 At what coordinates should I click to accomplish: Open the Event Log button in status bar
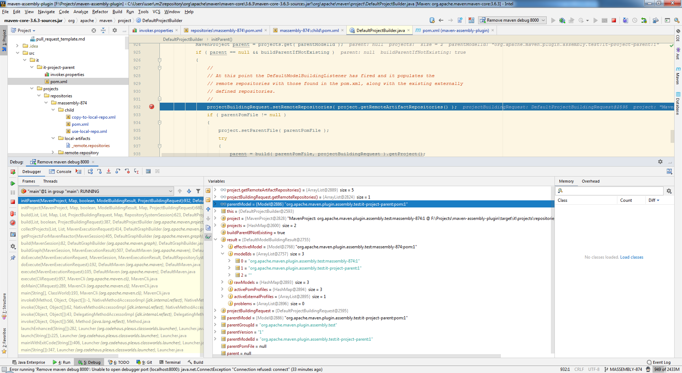[659, 362]
